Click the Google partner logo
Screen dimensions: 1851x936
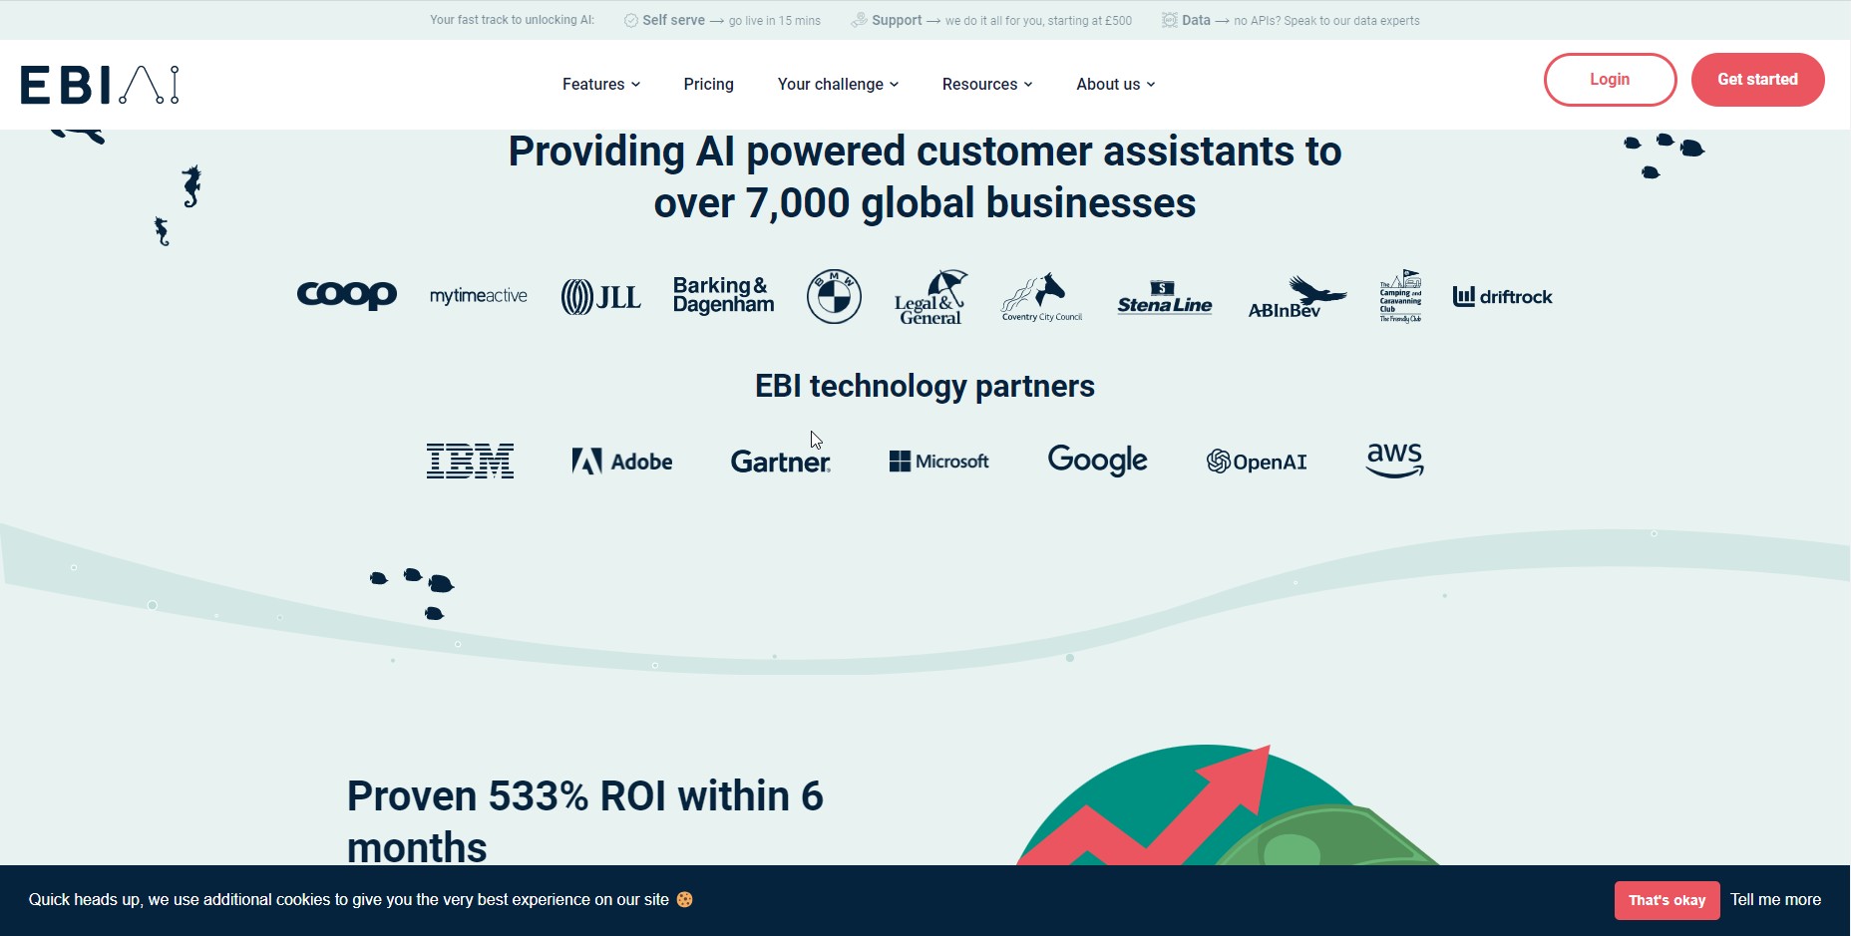1097,460
